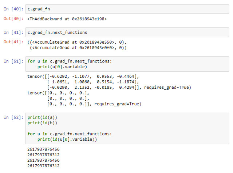Click the In [51] prompt label

pyautogui.click(x=13, y=61)
